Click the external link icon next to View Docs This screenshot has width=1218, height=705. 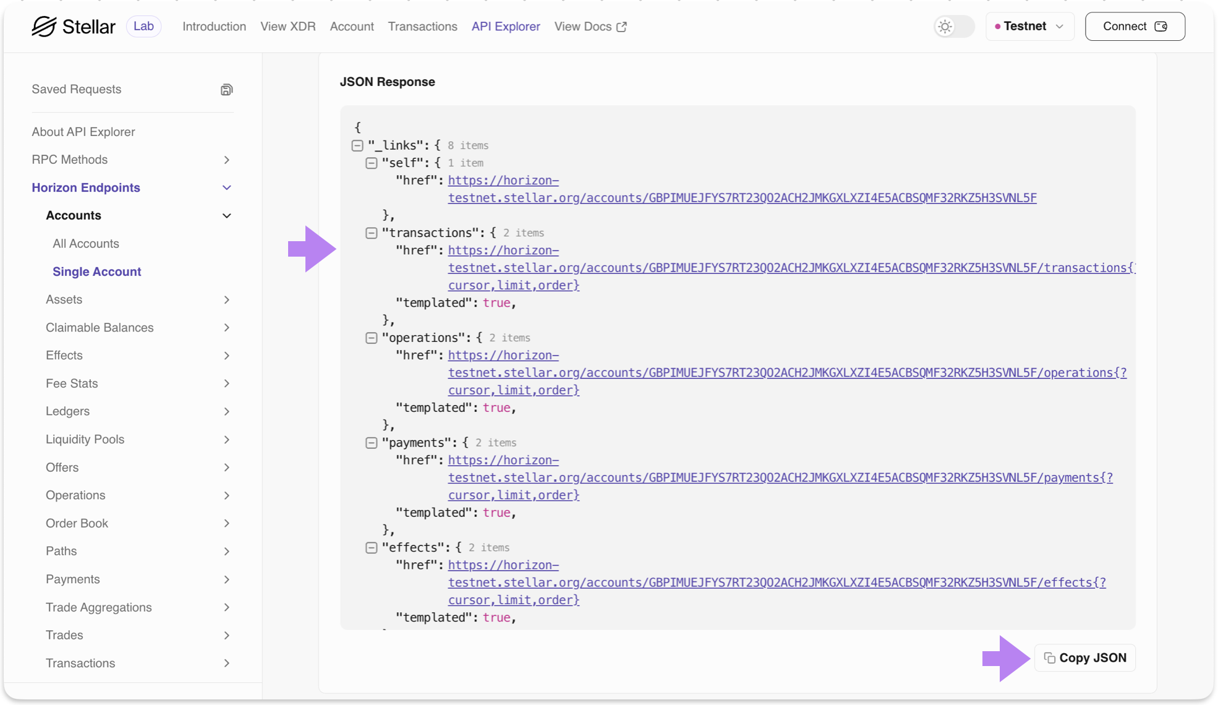[x=621, y=27]
